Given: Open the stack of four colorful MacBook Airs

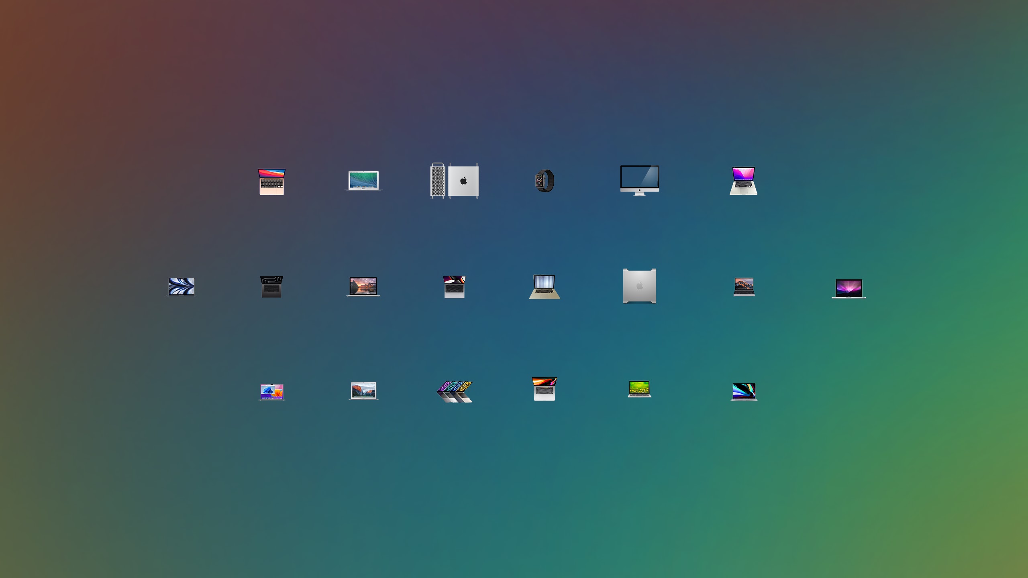Looking at the screenshot, I should (455, 391).
